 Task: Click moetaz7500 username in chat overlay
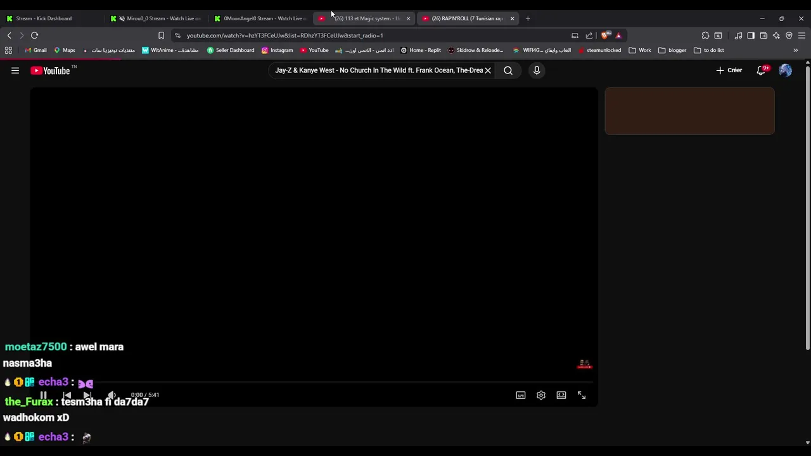tap(35, 347)
